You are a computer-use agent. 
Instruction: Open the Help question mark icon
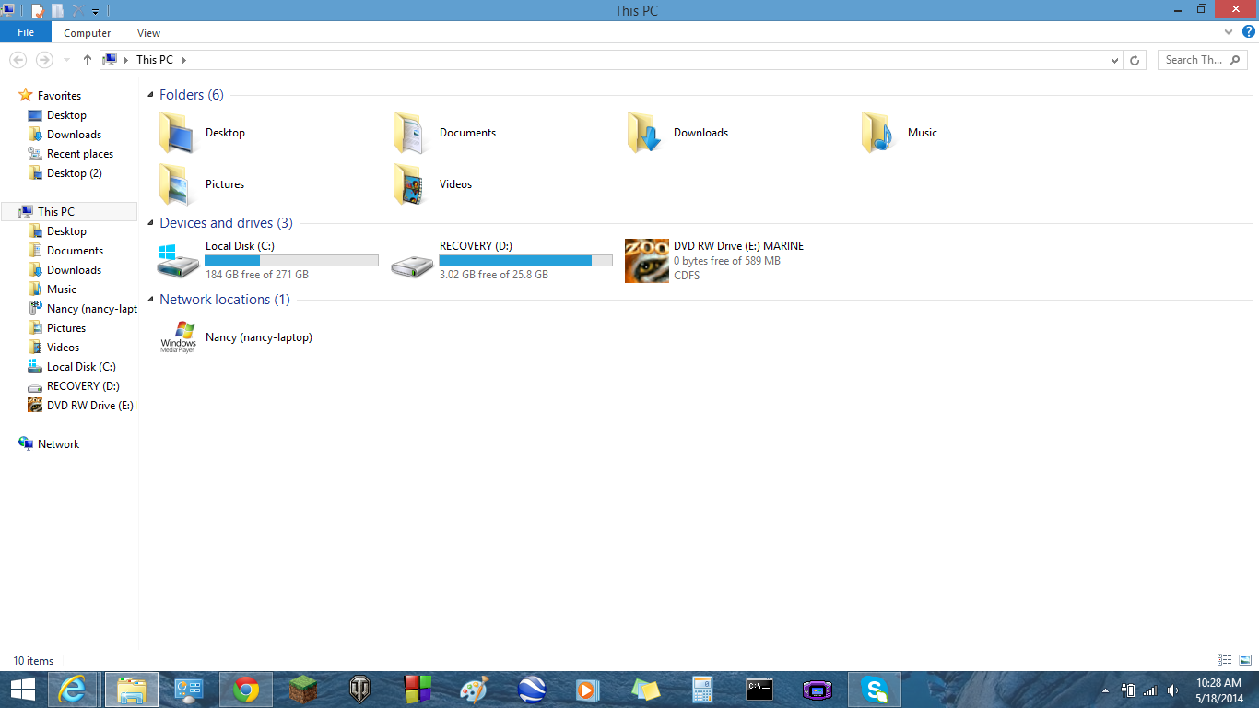(1249, 32)
